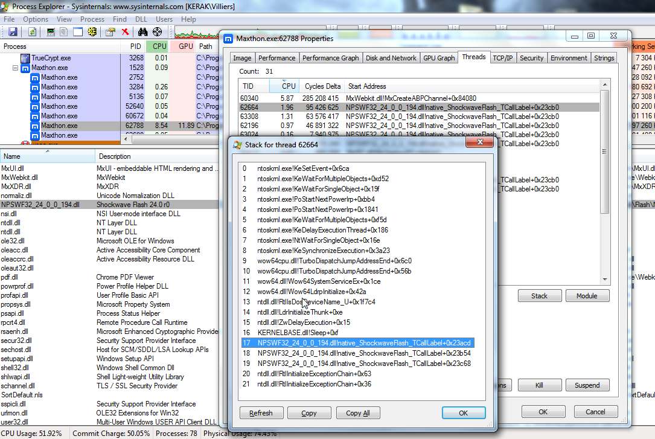Click Maxthon icon in Properties window title
This screenshot has height=439, width=655.
pos(228,39)
